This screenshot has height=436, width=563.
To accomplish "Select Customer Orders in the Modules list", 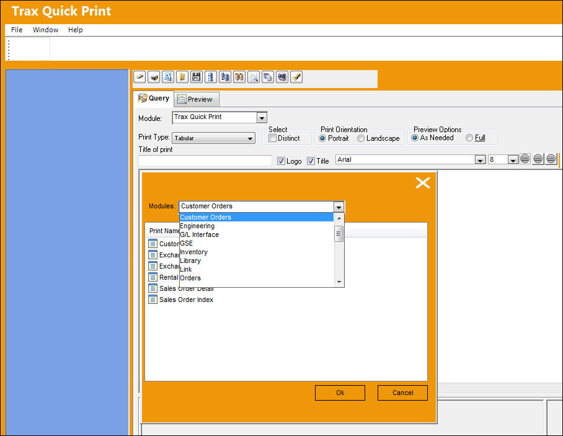I will point(256,217).
